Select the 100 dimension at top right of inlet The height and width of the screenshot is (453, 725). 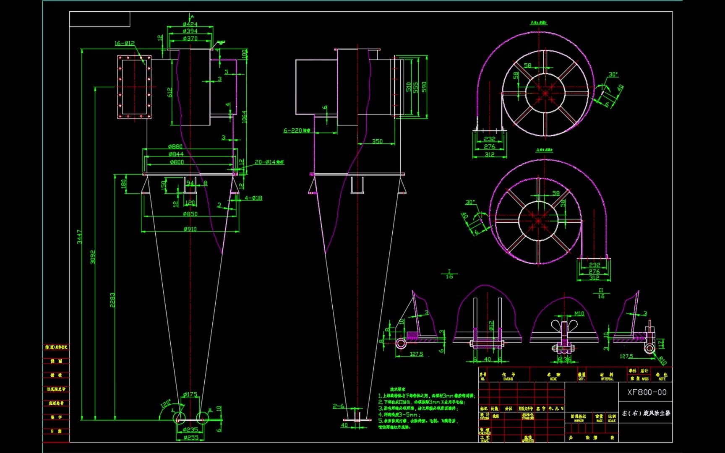[244, 55]
